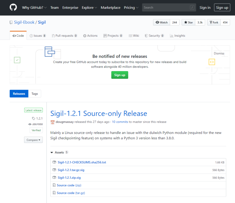Expand the Why GitHub? menu

click(x=34, y=8)
